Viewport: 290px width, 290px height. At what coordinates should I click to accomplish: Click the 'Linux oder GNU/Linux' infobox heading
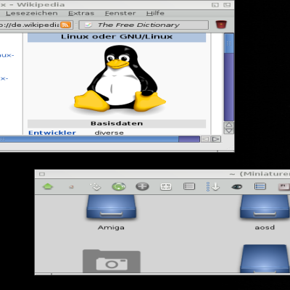(x=117, y=37)
